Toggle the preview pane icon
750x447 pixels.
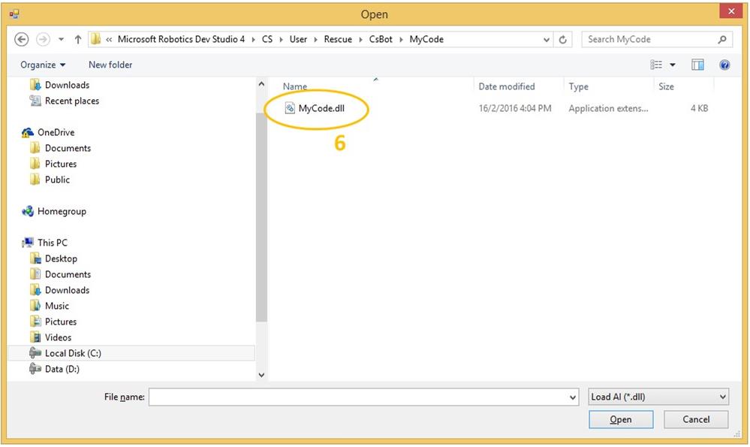point(697,65)
